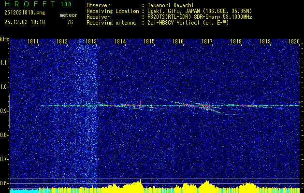Image resolution: width=304 pixels, height=193 pixels.
Task: Click the 0.8 frequency axis label
Action: 4,135
